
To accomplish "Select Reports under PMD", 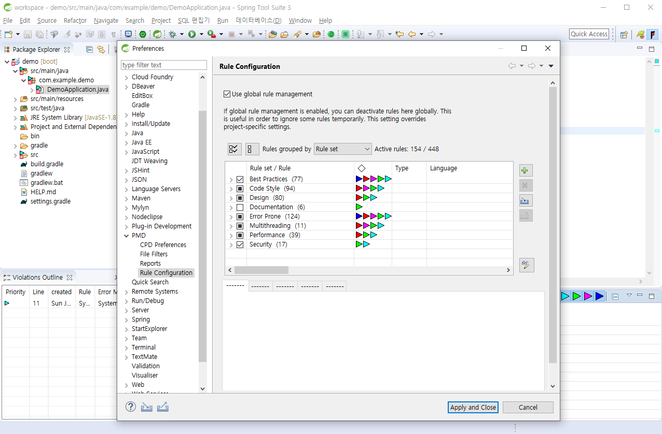I will [x=150, y=264].
